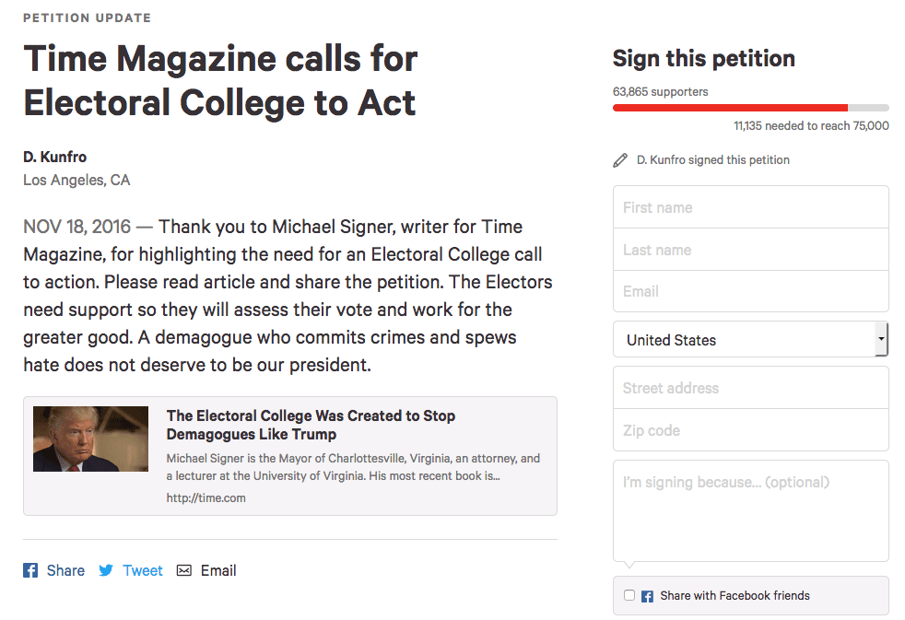Click the First name field
Image resolution: width=905 pixels, height=620 pixels.
pos(750,207)
